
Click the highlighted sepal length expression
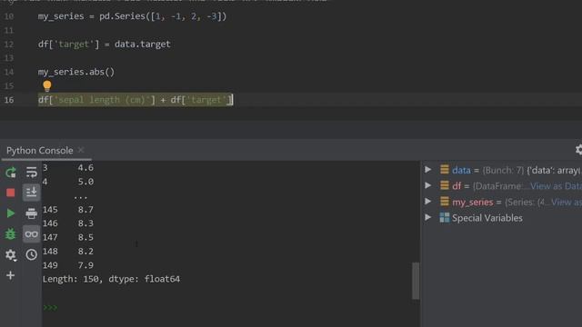(x=135, y=100)
